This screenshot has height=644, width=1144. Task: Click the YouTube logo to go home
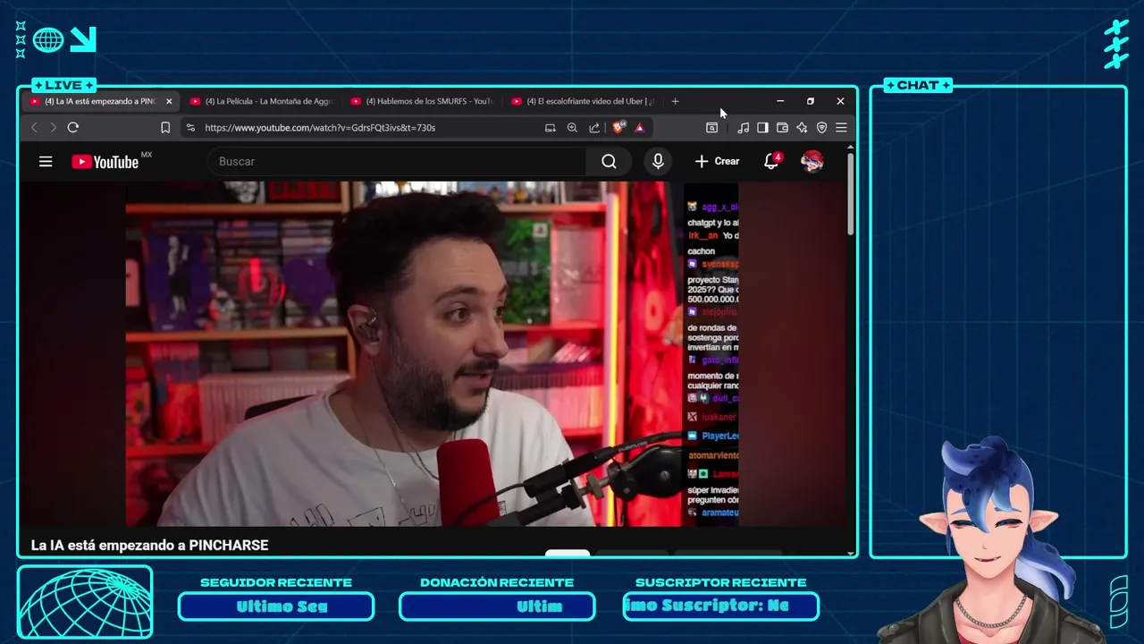[x=105, y=162]
